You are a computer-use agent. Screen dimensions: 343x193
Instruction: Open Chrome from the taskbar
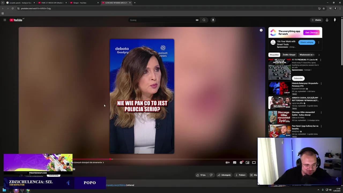point(28,190)
